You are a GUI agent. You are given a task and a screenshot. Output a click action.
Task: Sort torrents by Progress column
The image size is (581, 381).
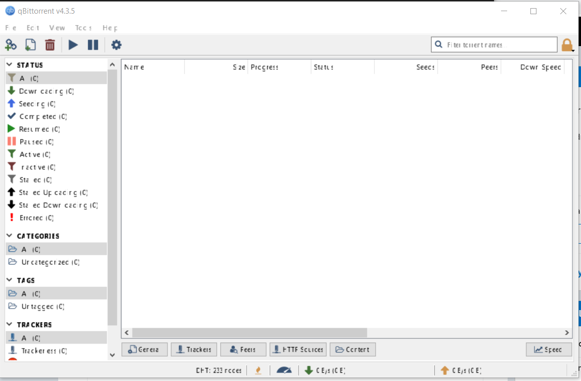tap(279, 67)
